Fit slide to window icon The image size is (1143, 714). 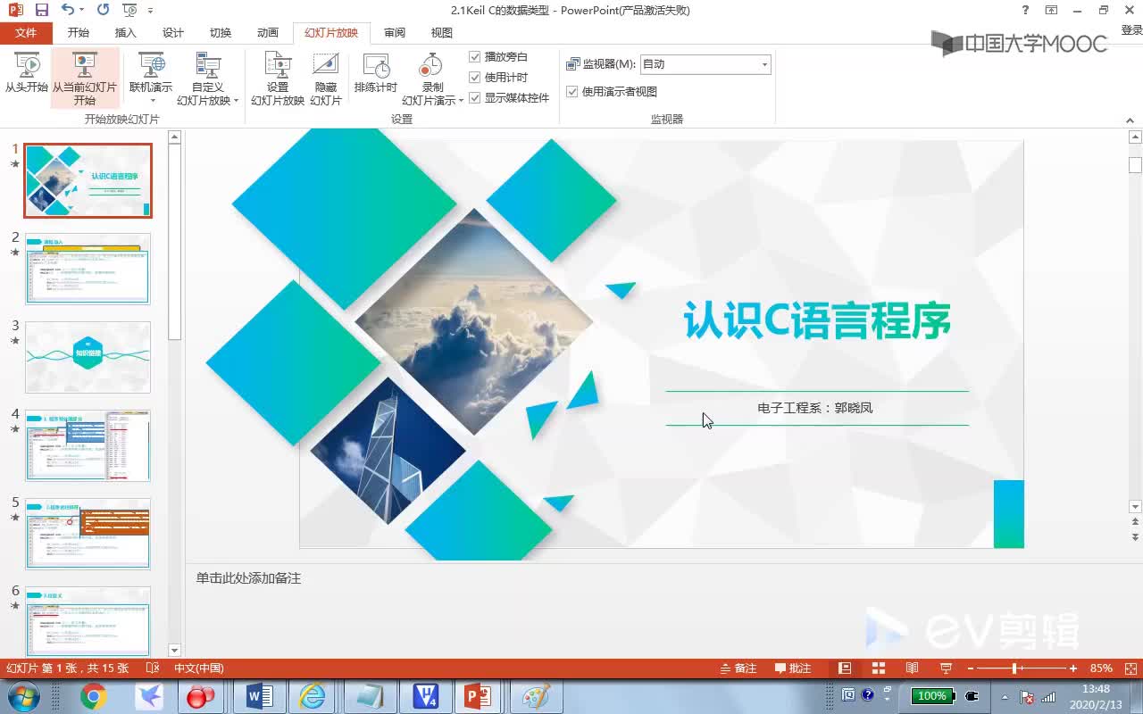[1130, 668]
